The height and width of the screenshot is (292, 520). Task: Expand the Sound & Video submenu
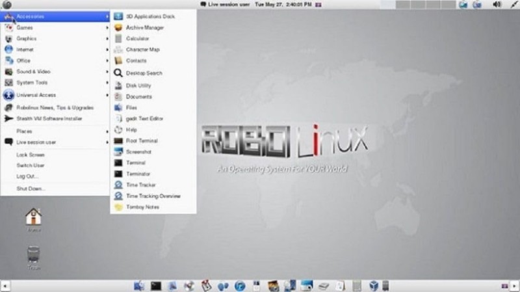[56, 72]
